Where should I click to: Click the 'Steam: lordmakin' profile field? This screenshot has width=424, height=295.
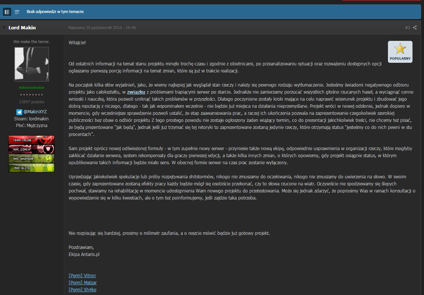(31, 119)
